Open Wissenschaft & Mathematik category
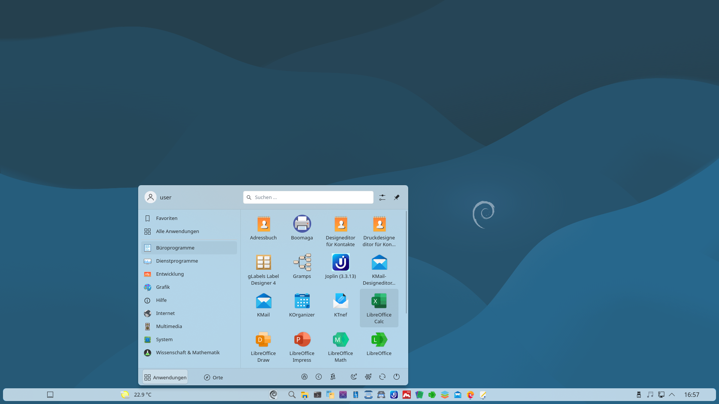The height and width of the screenshot is (404, 719). click(189, 352)
